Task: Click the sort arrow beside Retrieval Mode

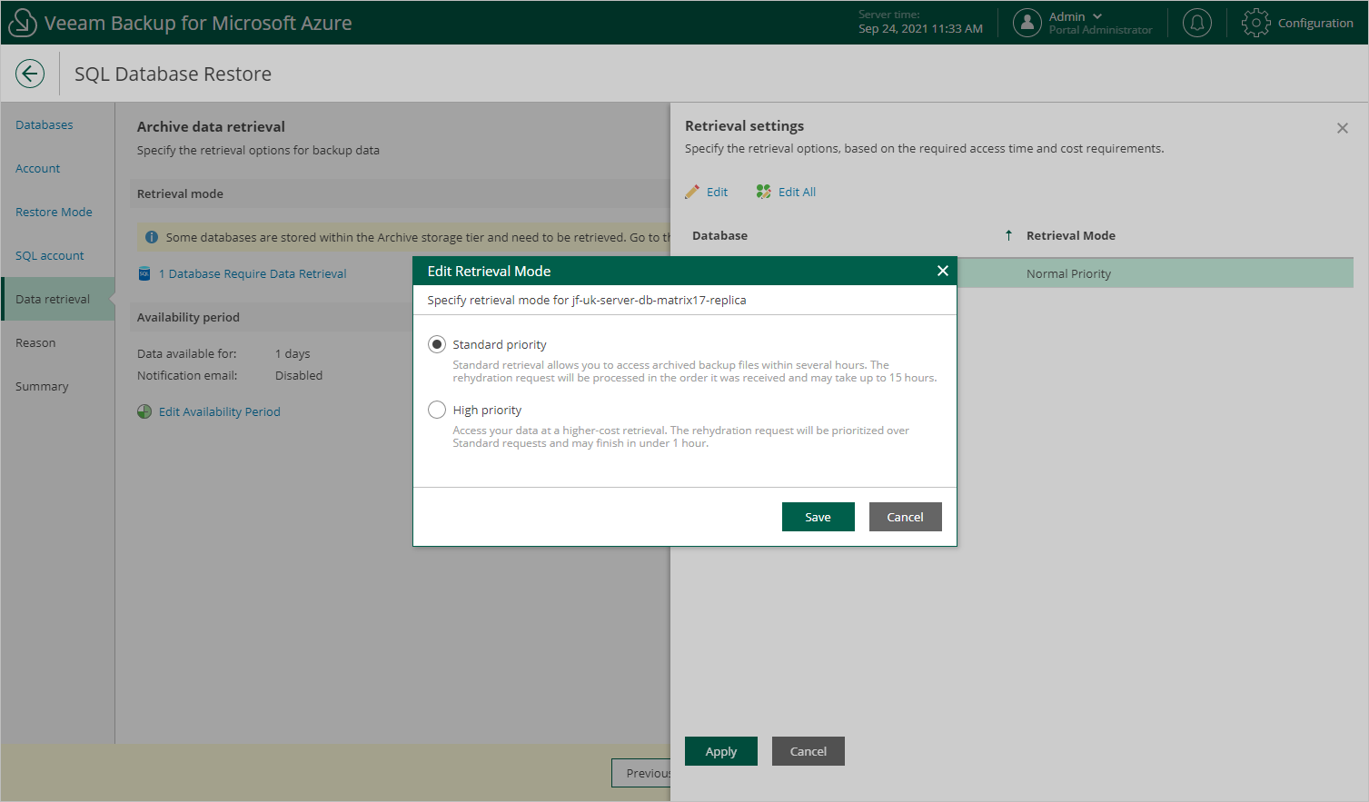Action: [1008, 235]
